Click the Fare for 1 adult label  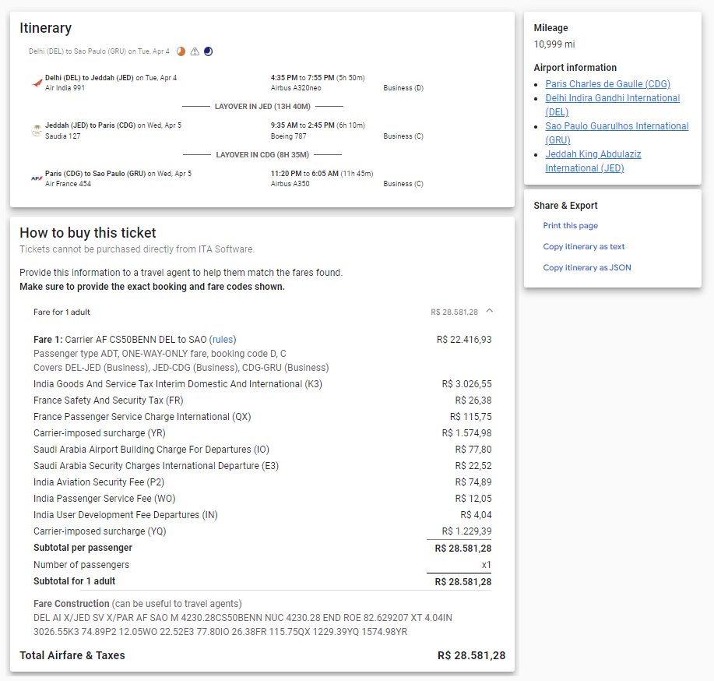[x=62, y=312]
